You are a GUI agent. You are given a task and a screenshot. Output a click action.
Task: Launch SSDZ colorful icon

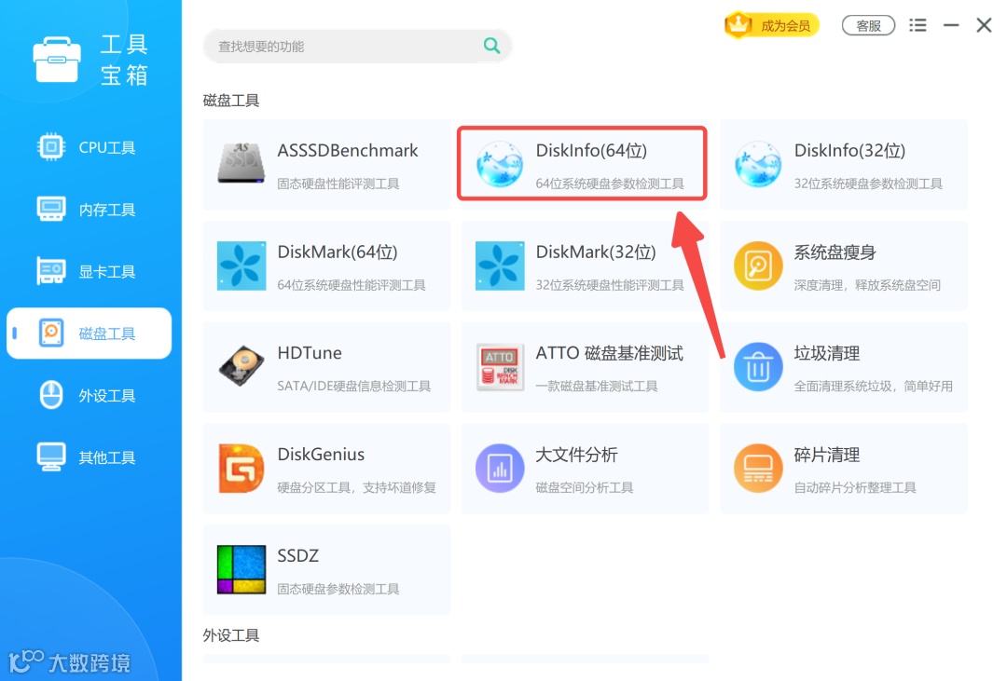[x=241, y=569]
